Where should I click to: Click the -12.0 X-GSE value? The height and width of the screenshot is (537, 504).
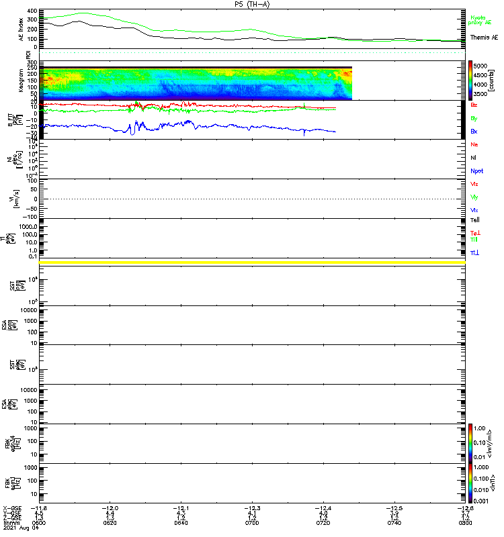[x=110, y=508]
